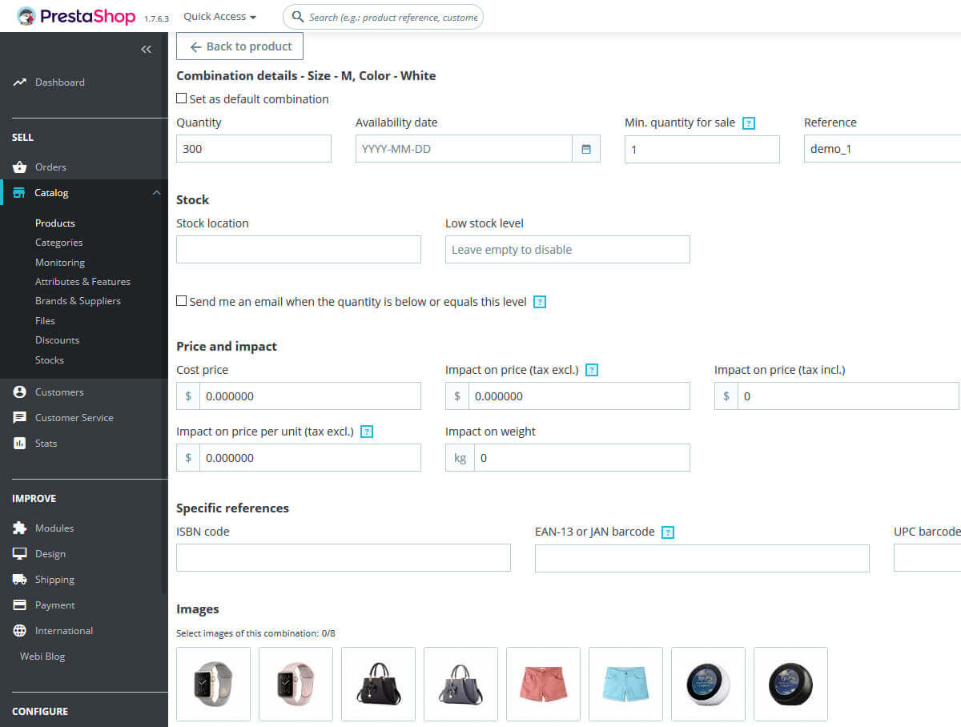Screen dimensions: 961x727
Task: Select the red shorts combination image
Action: coord(543,684)
